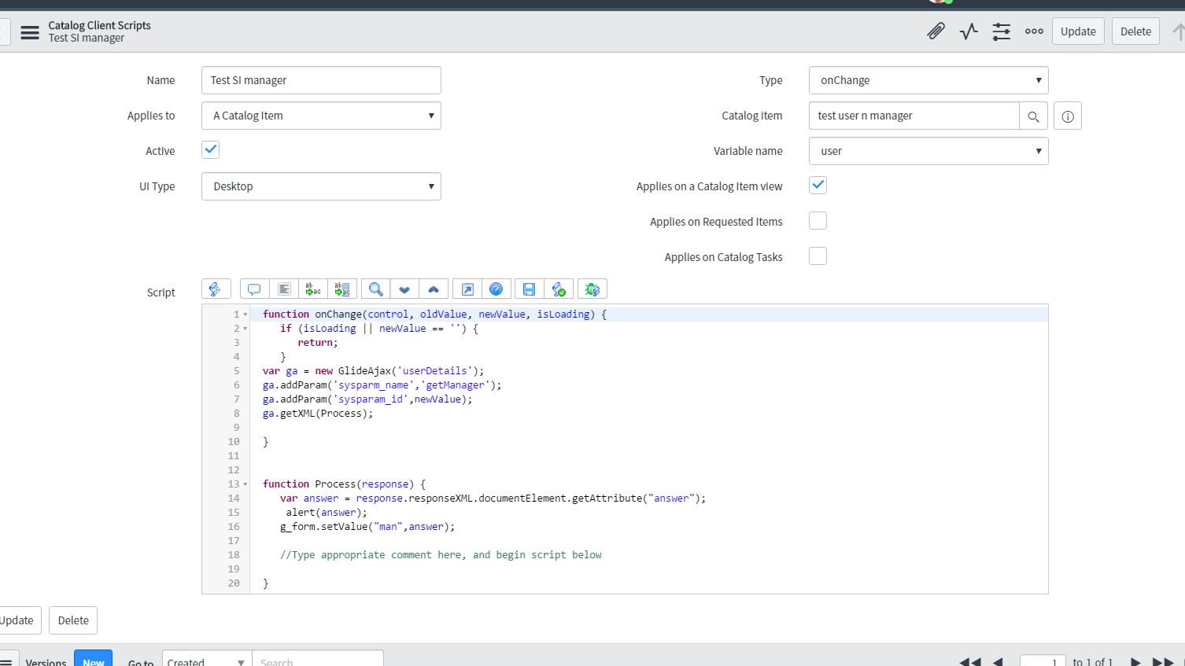Go to the first page of Versions
The image size is (1185, 666).
coord(970,662)
